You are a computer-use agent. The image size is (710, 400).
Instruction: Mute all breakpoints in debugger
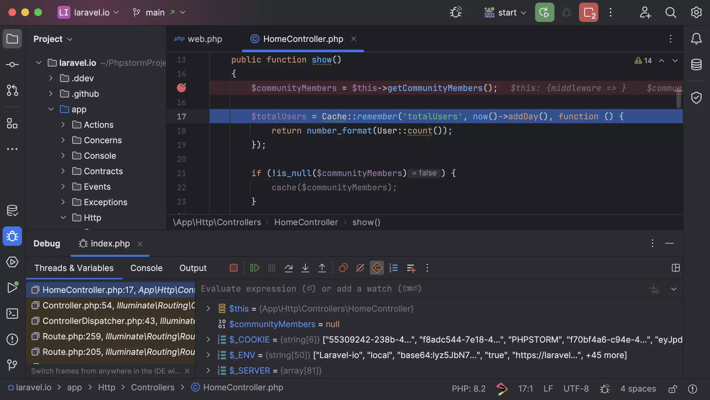click(360, 268)
